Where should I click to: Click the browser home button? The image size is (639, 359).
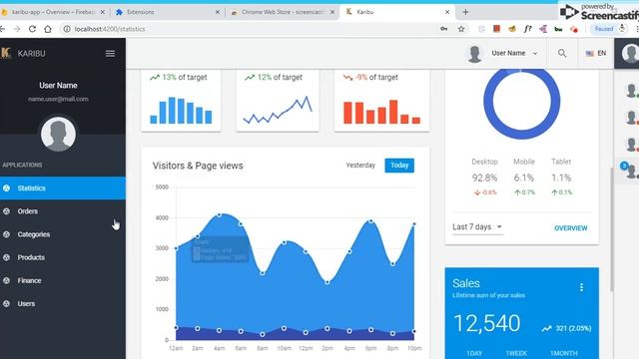48,29
